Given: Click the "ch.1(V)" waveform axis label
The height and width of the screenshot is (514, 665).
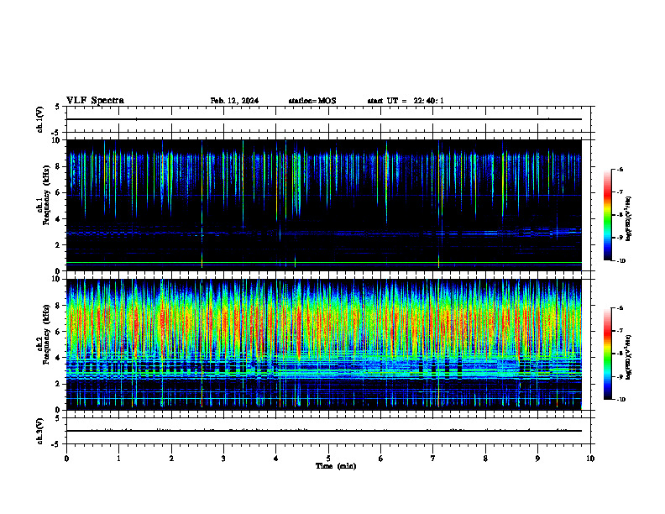Looking at the screenshot, I should pyautogui.click(x=39, y=119).
